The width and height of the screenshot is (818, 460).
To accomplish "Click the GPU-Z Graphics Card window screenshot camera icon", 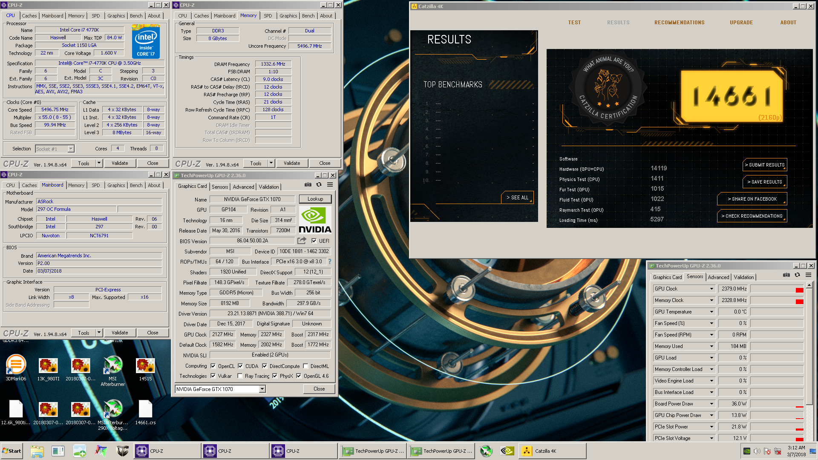I will 308,185.
